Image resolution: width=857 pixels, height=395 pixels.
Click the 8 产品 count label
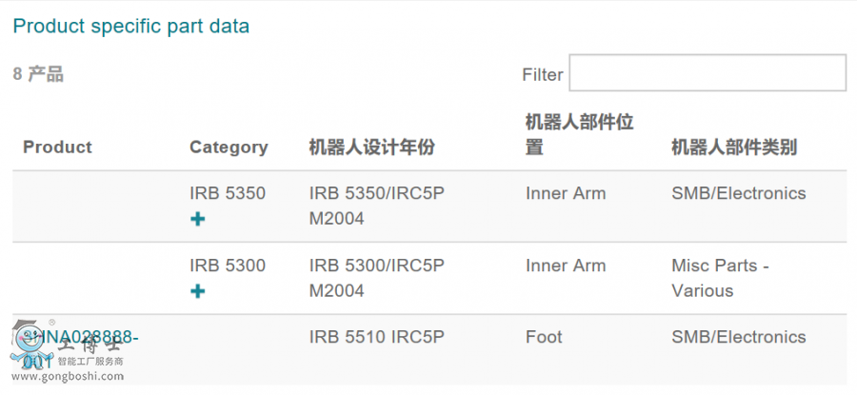[x=38, y=73]
